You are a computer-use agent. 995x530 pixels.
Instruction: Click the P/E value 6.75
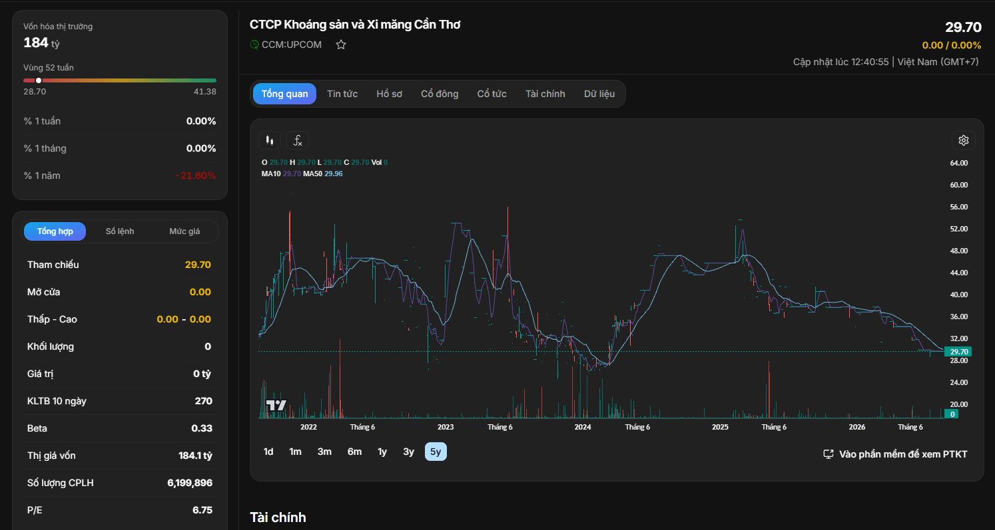coord(202,510)
